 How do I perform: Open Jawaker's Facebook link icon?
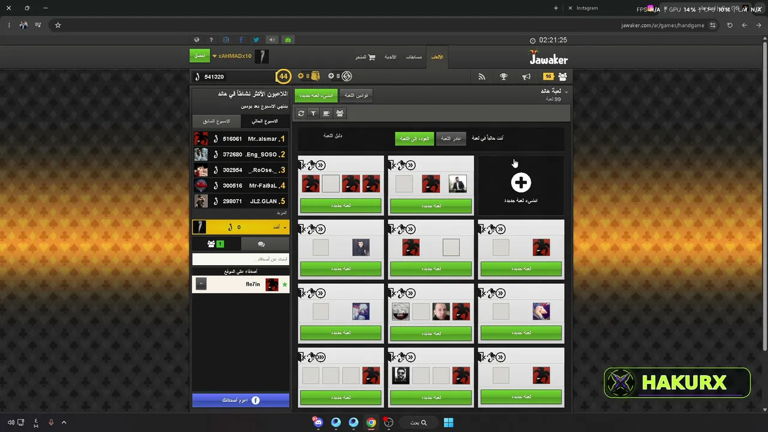point(241,40)
